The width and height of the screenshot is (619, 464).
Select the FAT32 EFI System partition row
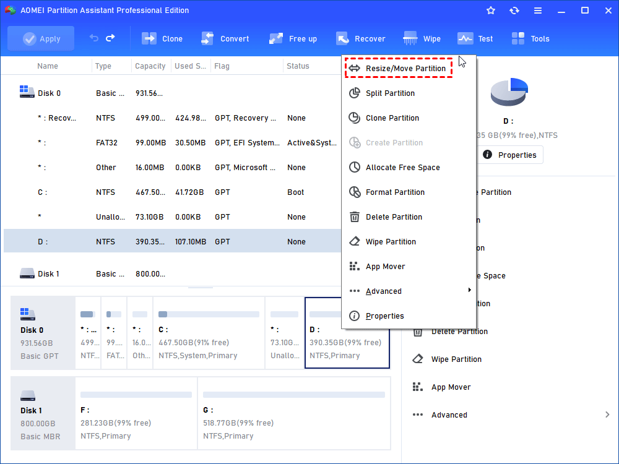point(172,142)
